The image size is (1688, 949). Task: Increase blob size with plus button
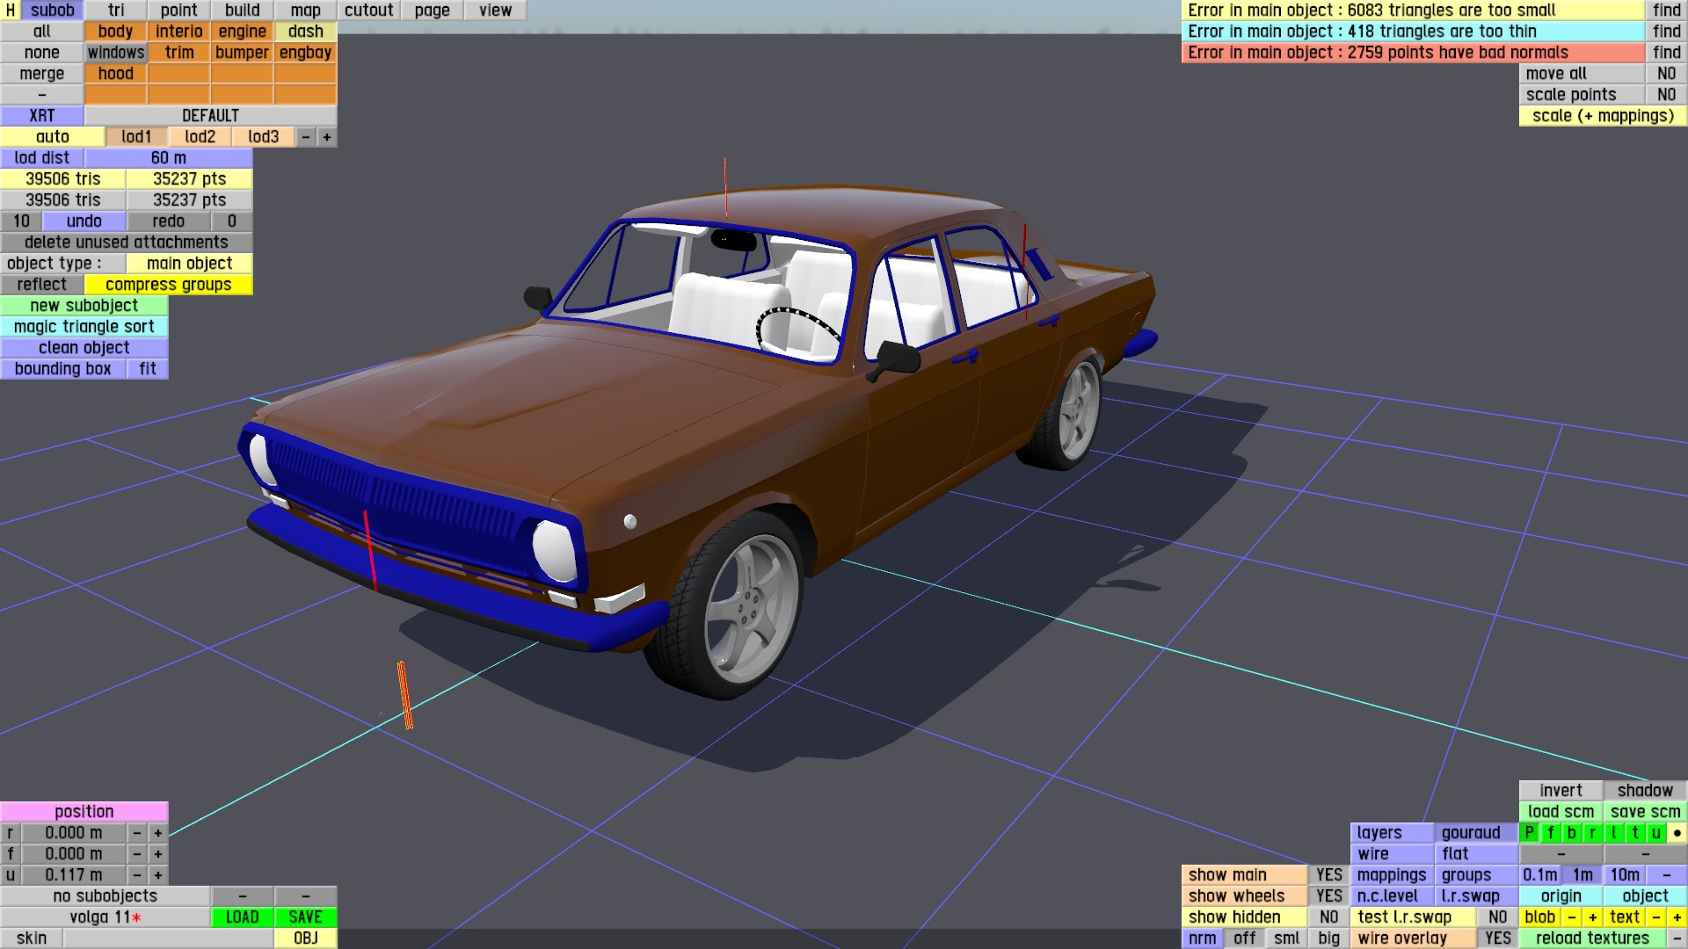(1592, 917)
